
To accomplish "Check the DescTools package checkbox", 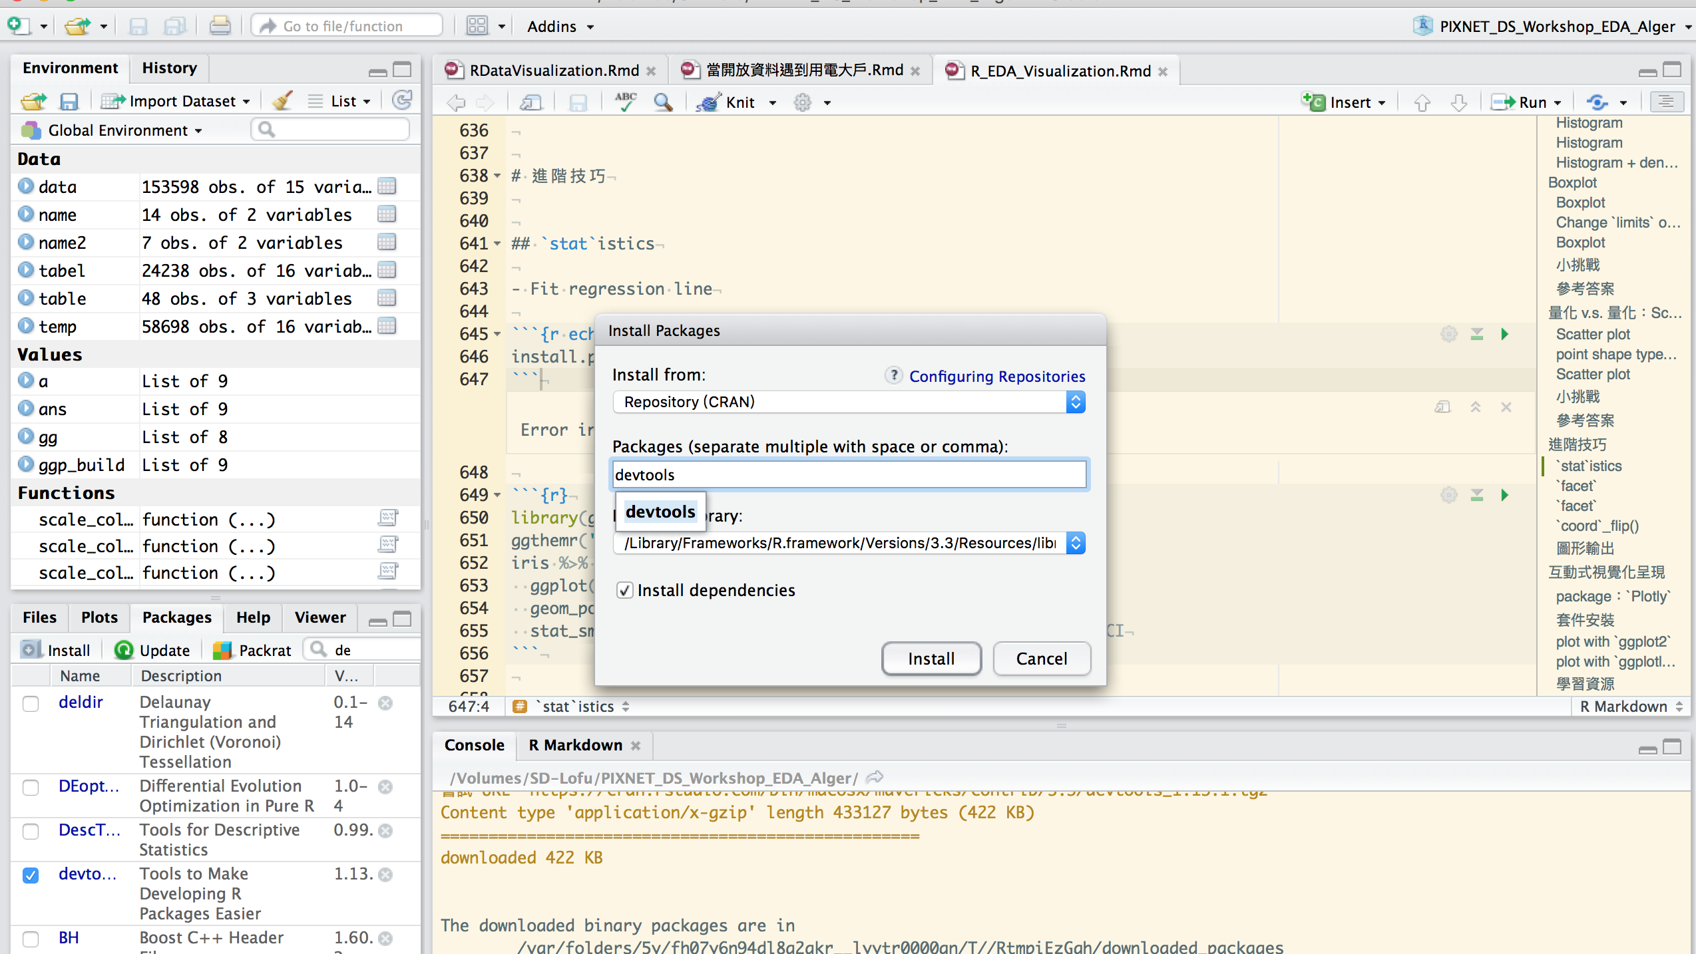I will (x=31, y=831).
